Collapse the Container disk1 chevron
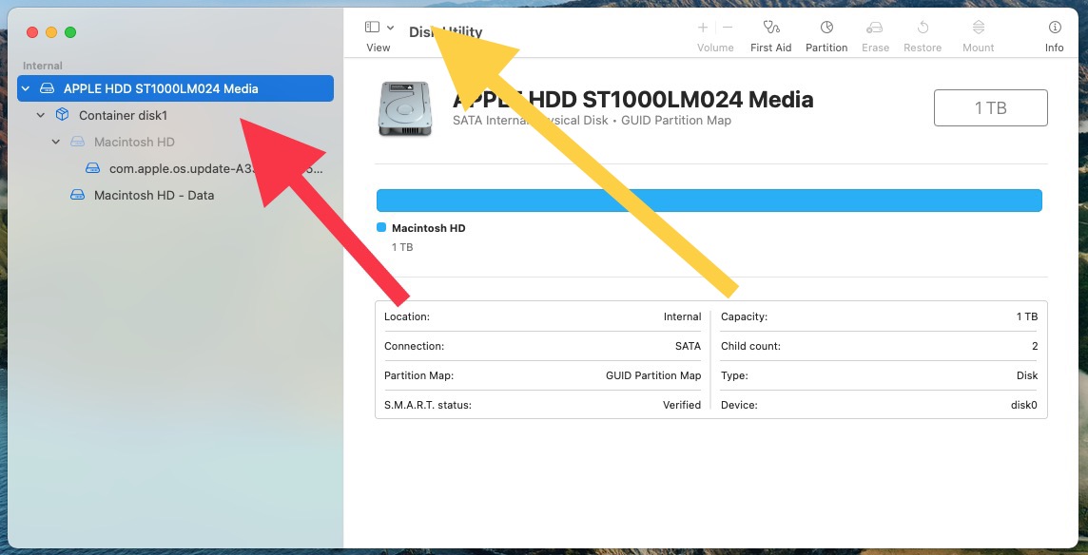 (41, 115)
